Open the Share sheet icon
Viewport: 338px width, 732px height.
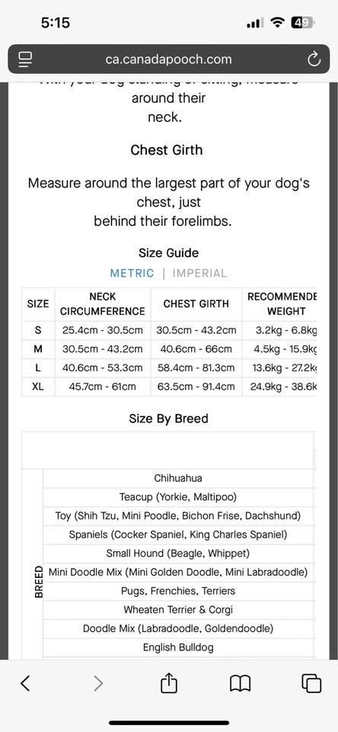click(x=169, y=683)
